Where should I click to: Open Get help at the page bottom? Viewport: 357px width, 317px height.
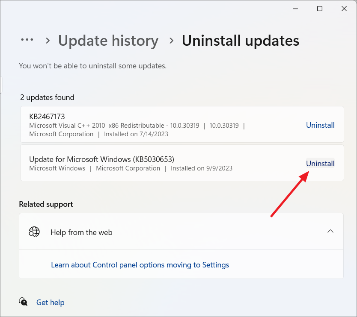[x=50, y=302]
